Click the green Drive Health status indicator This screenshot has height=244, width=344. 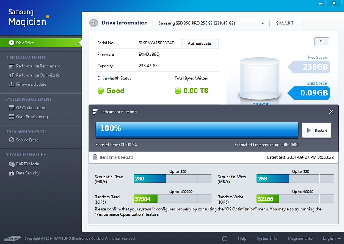pyautogui.click(x=101, y=91)
